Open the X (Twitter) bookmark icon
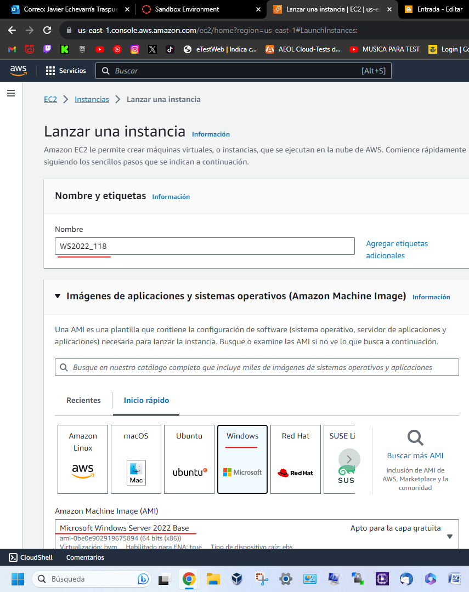Image resolution: width=469 pixels, height=592 pixels. (x=152, y=49)
